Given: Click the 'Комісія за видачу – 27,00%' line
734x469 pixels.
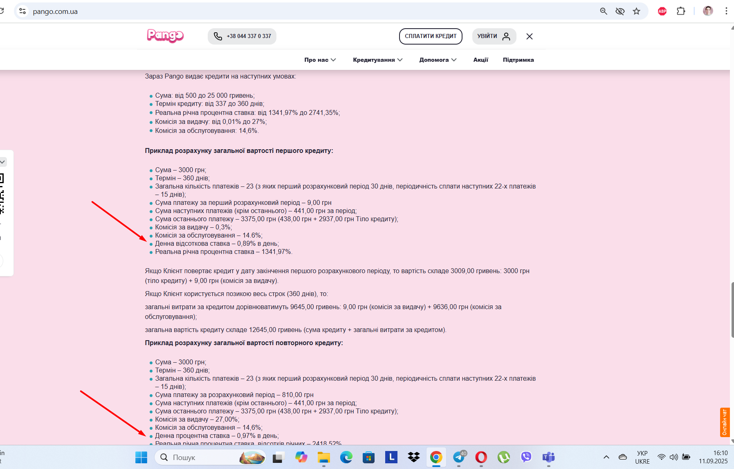Looking at the screenshot, I should [x=197, y=420].
